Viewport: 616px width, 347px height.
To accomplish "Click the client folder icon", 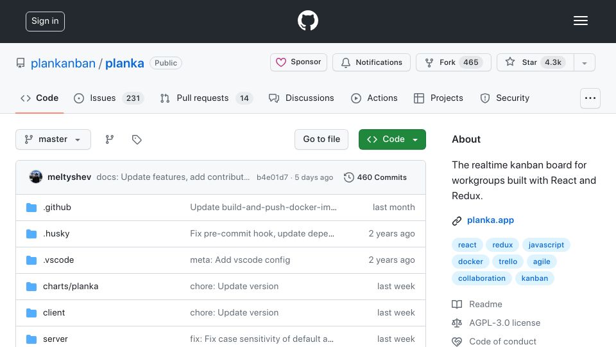I will tap(31, 313).
